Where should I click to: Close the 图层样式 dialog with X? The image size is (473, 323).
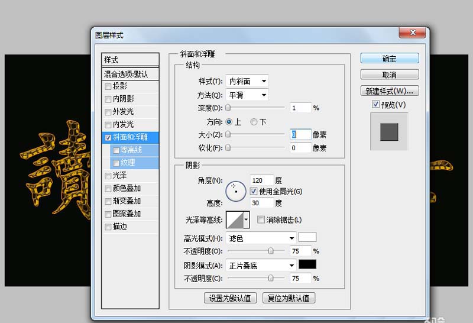pyautogui.click(x=413, y=33)
